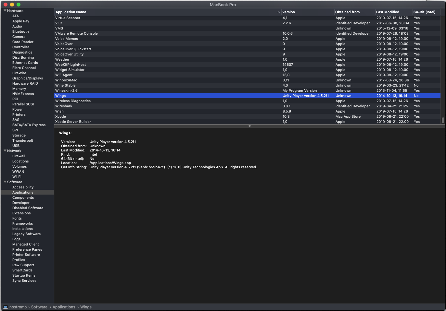446x311 pixels.
Task: Select the Weather application row
Action: [247, 59]
